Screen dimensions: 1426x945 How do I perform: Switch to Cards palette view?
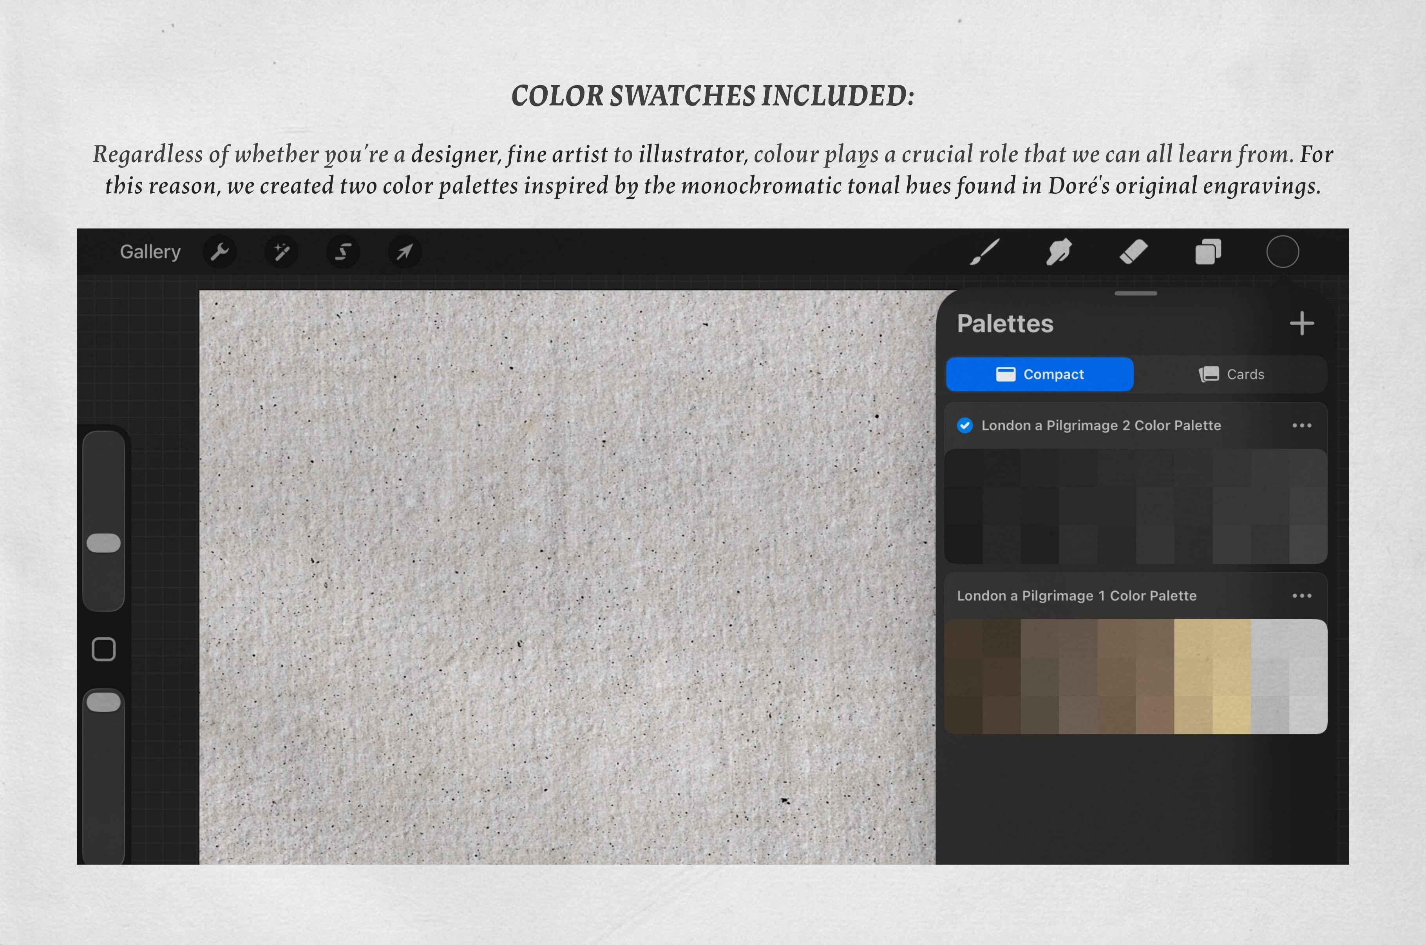(1231, 374)
